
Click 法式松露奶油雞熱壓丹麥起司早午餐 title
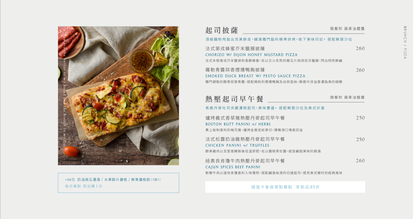(245, 139)
